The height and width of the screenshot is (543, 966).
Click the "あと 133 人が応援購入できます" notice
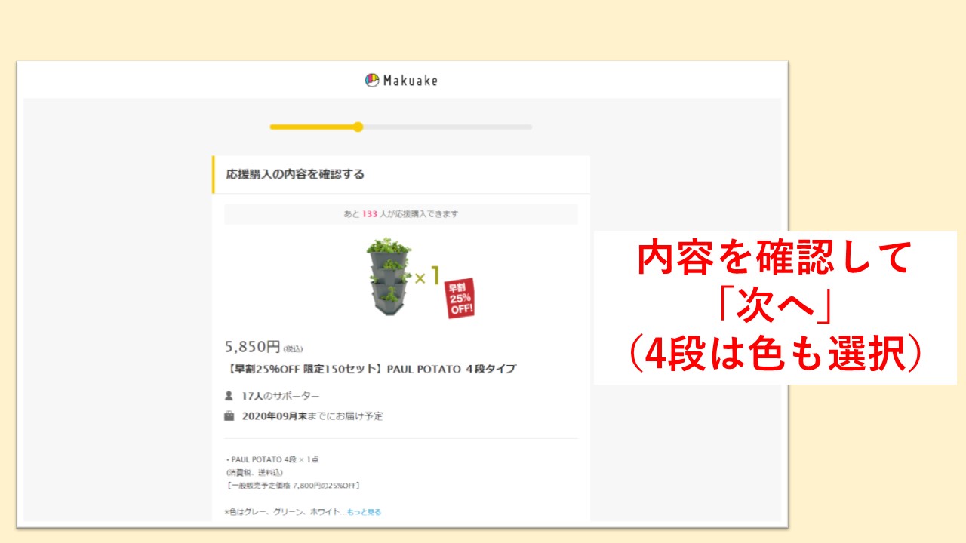(x=401, y=214)
